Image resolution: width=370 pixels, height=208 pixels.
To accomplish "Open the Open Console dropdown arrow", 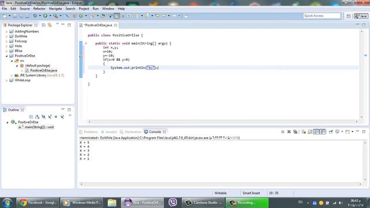I will click(x=352, y=132).
